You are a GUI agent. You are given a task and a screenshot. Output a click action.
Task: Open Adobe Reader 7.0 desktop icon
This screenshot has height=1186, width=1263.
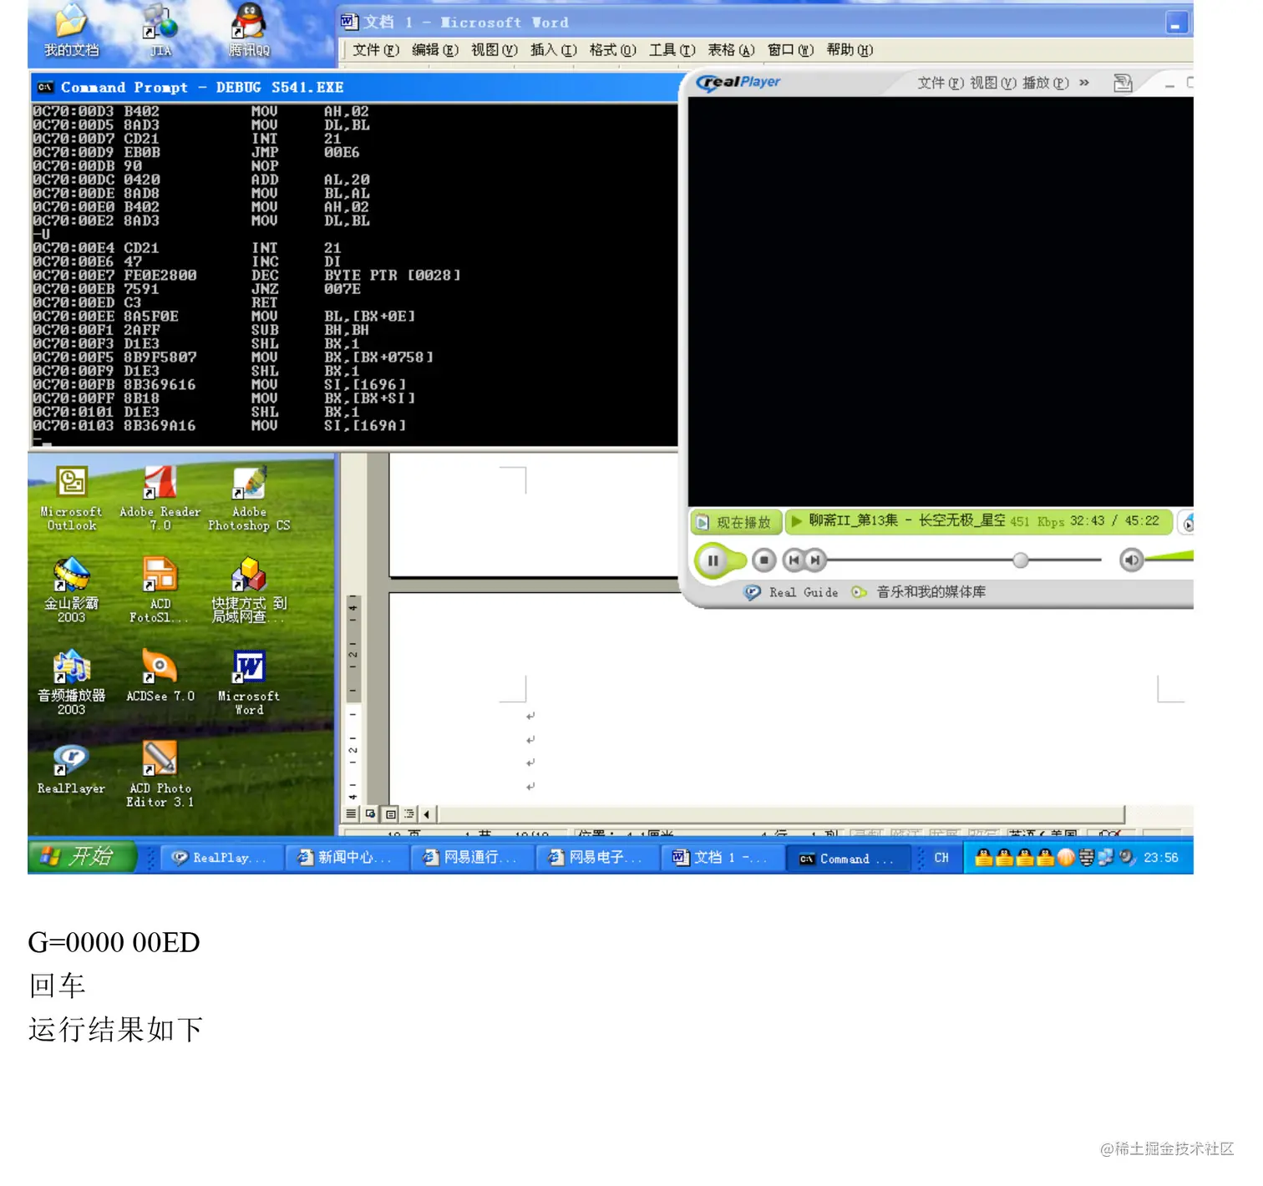click(x=160, y=499)
